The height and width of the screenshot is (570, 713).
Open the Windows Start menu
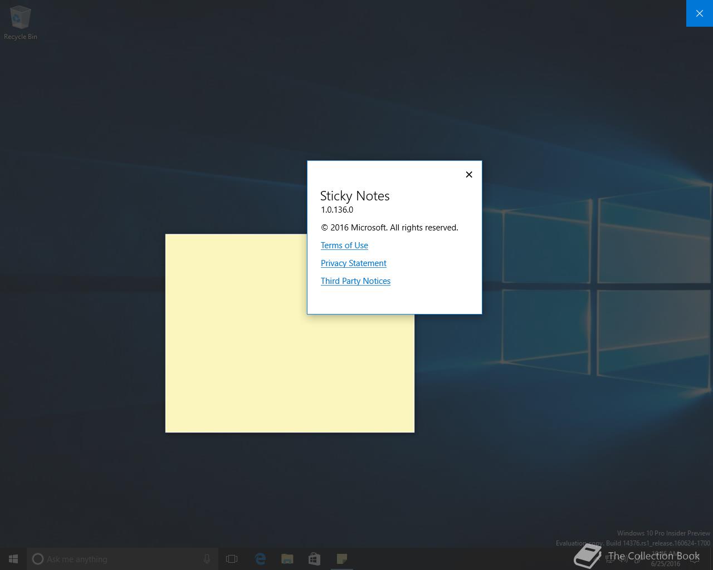click(x=13, y=559)
